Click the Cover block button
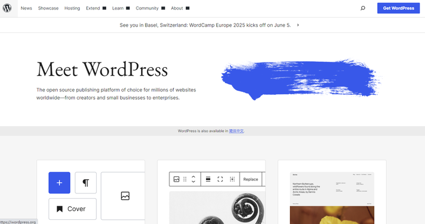 (73, 209)
